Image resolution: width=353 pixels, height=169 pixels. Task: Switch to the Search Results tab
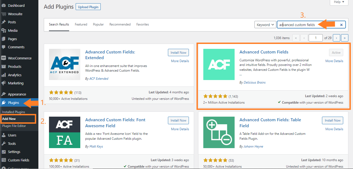click(59, 24)
